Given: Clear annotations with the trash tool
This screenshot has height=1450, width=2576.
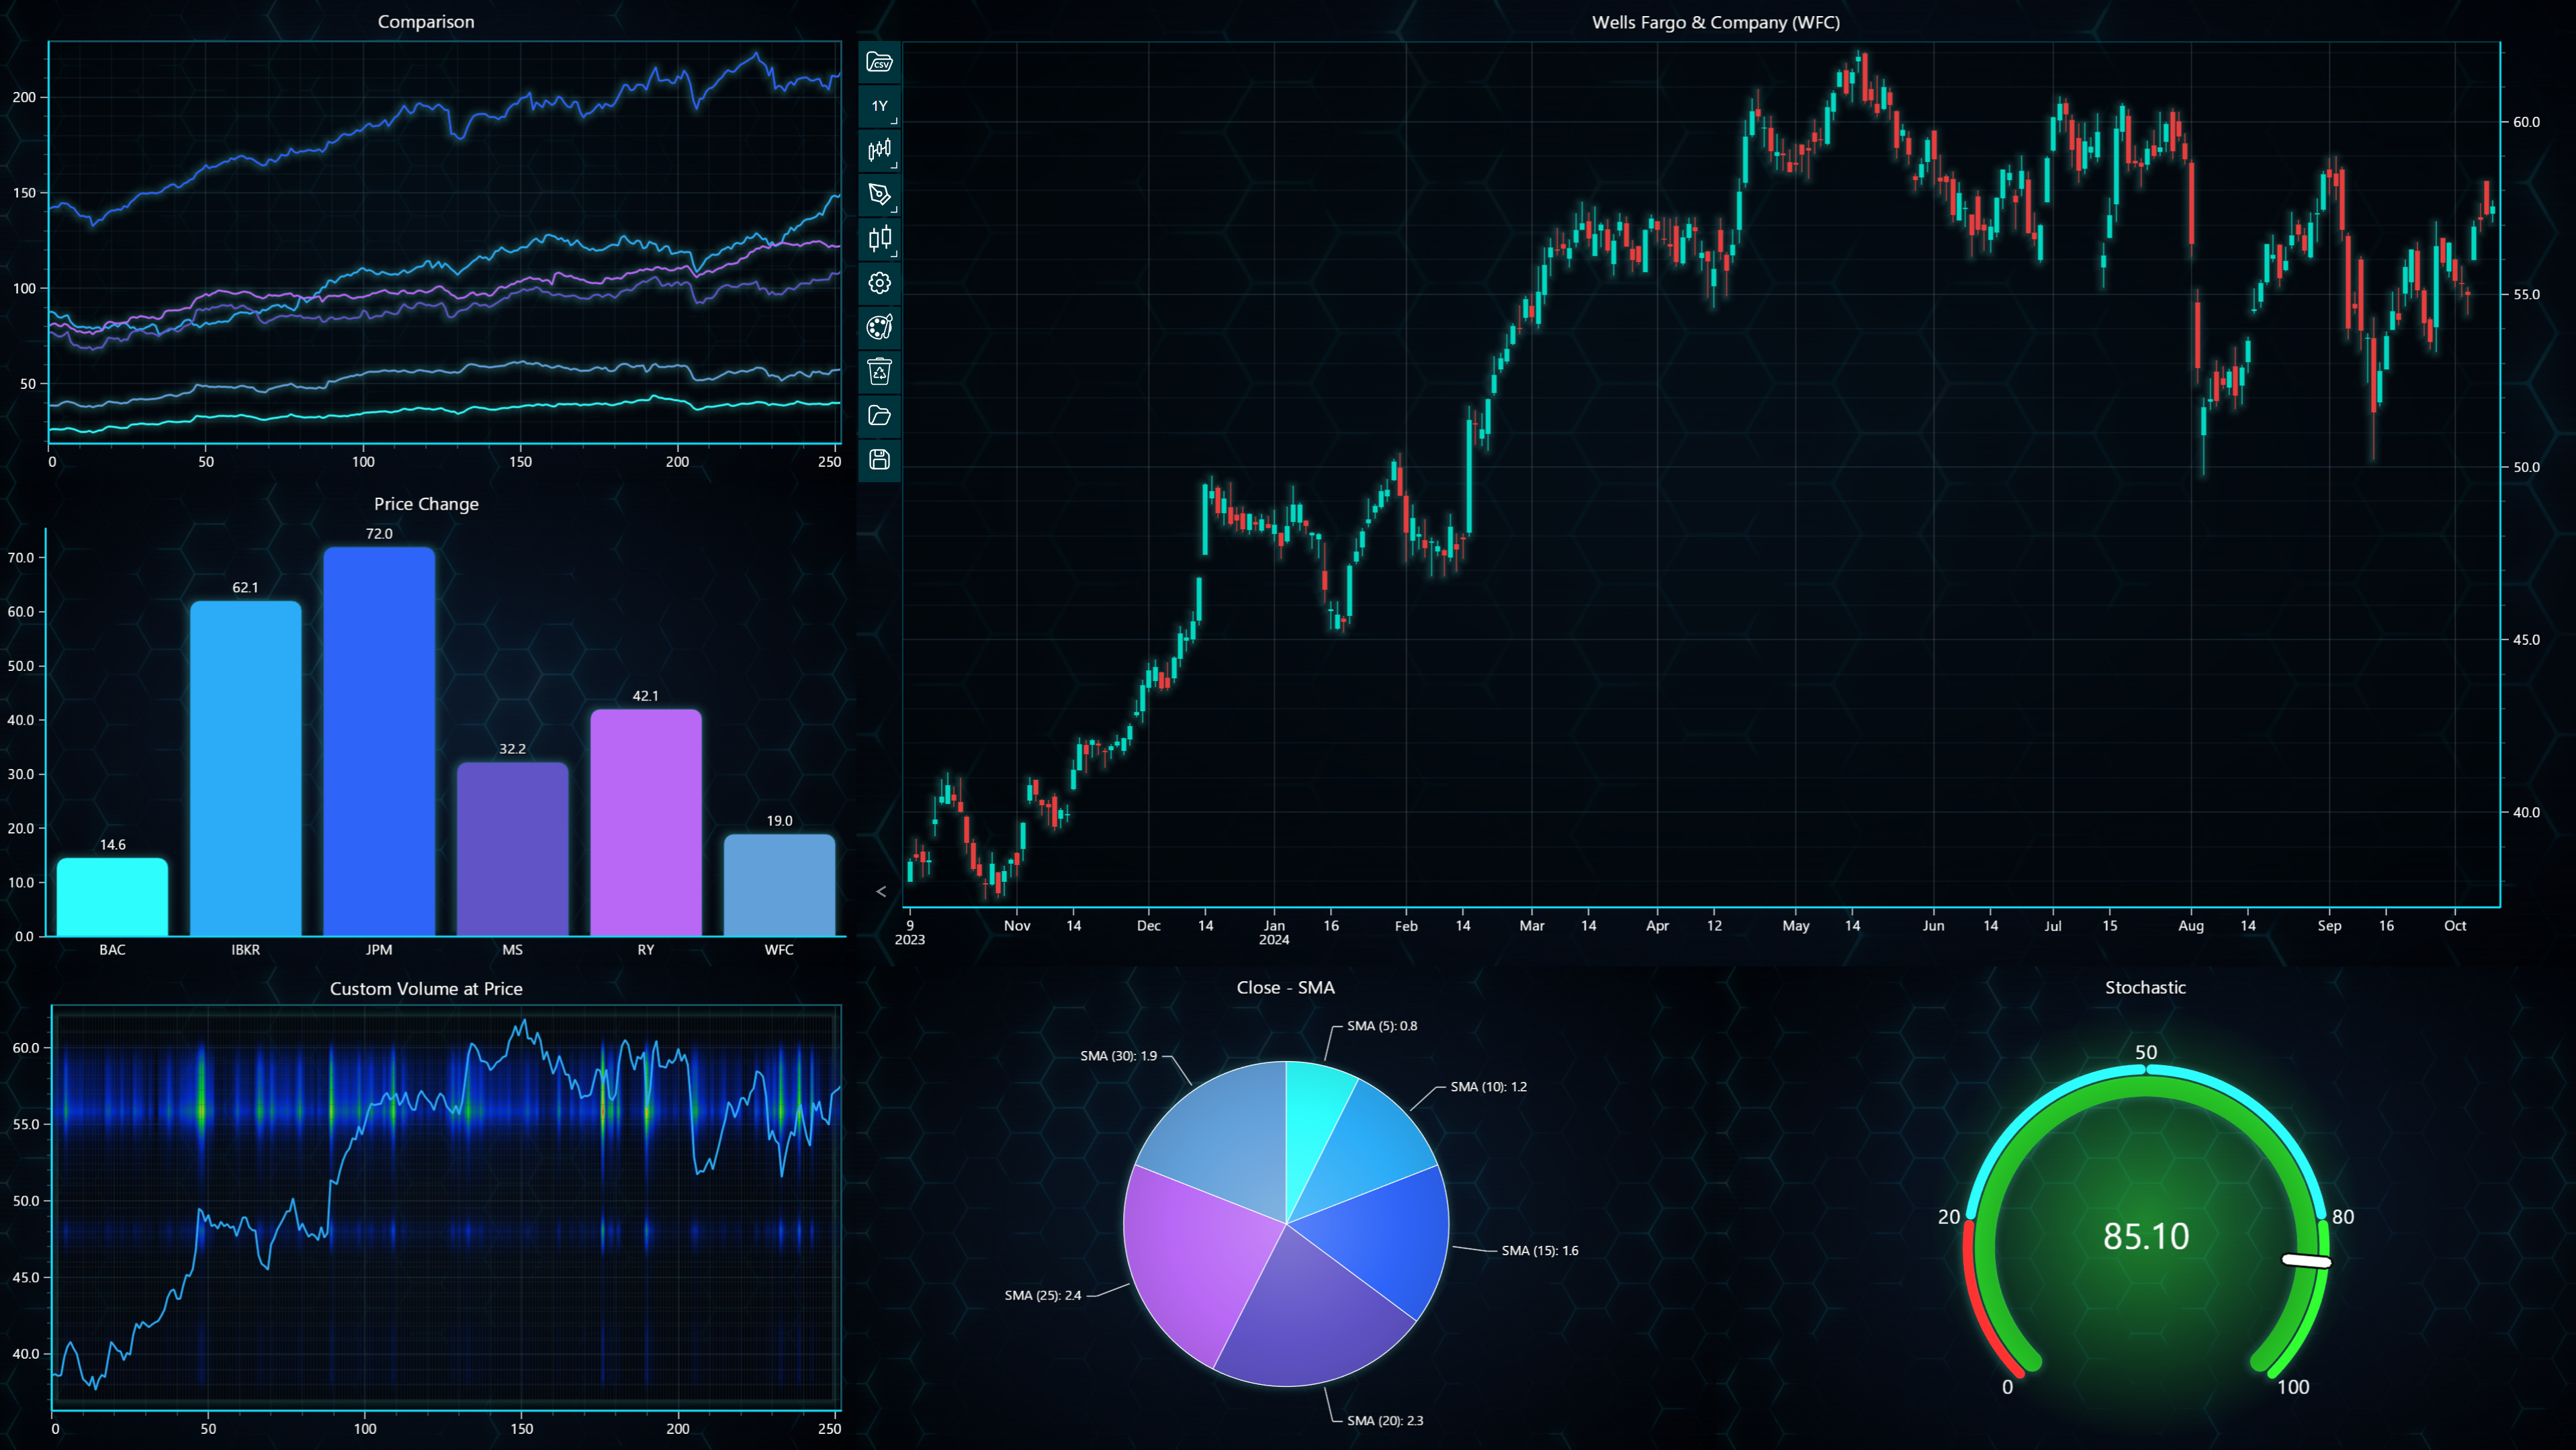Looking at the screenshot, I should (879, 371).
